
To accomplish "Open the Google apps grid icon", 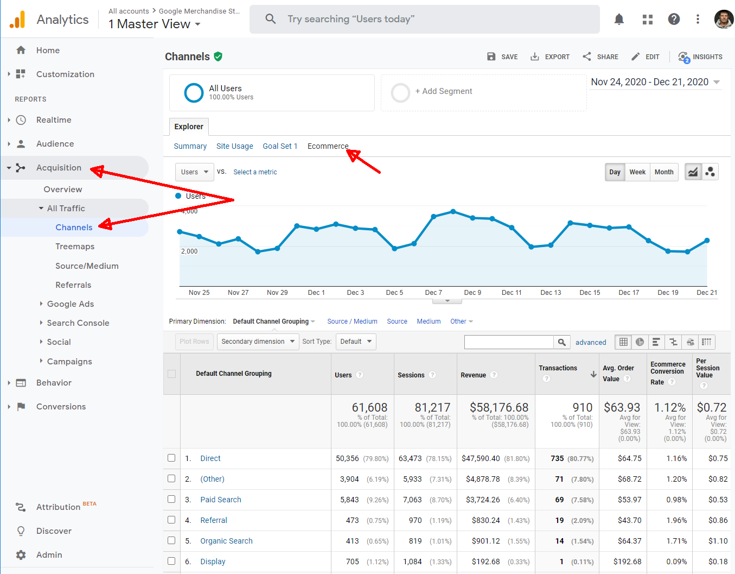I will pyautogui.click(x=647, y=20).
